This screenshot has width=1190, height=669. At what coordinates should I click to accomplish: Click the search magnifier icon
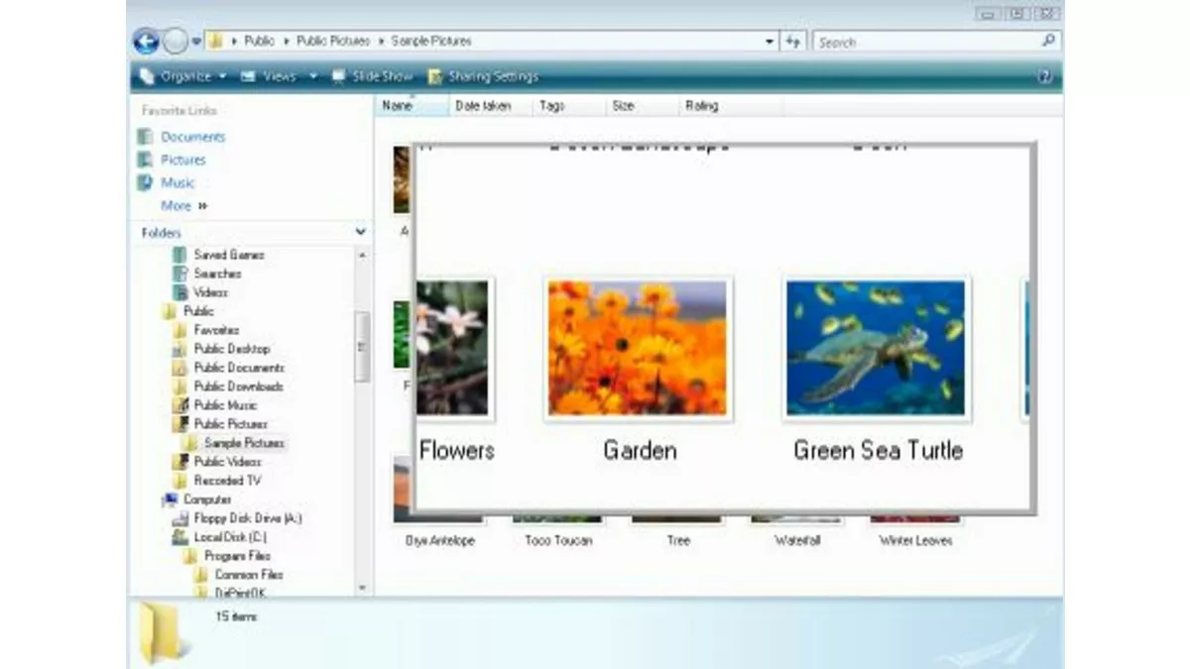1048,42
